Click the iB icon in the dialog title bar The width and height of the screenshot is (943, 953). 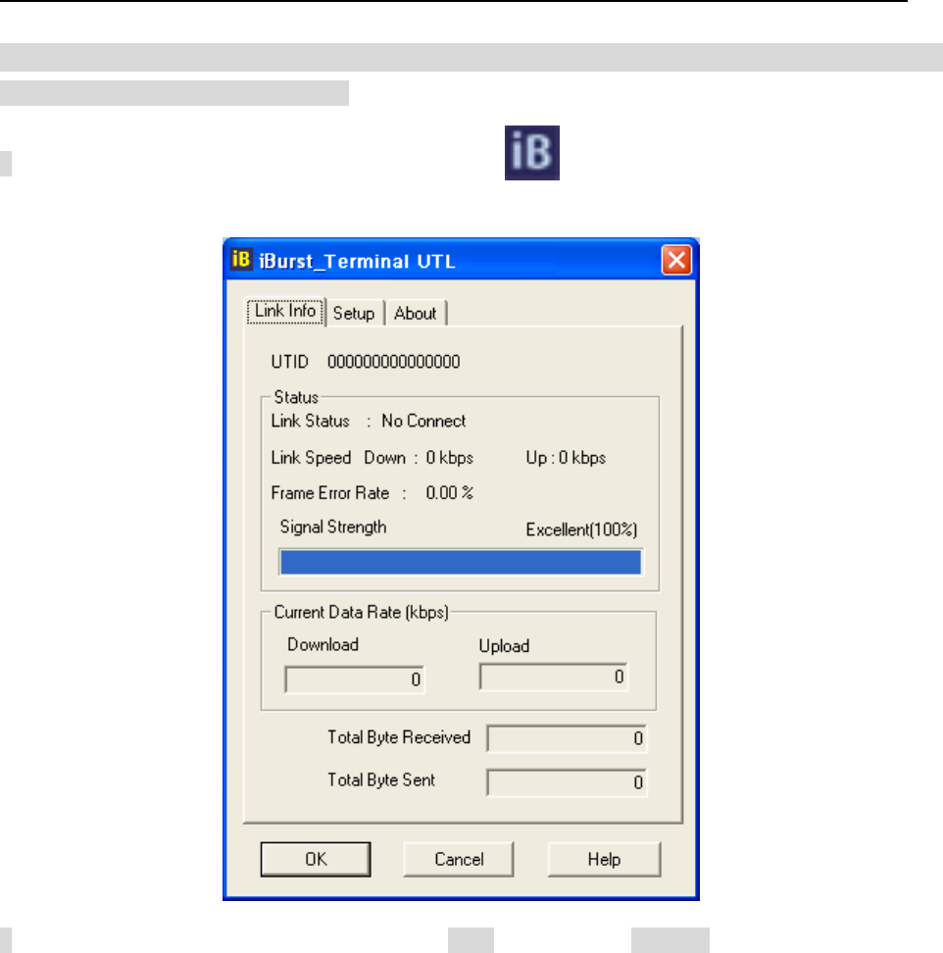[240, 260]
